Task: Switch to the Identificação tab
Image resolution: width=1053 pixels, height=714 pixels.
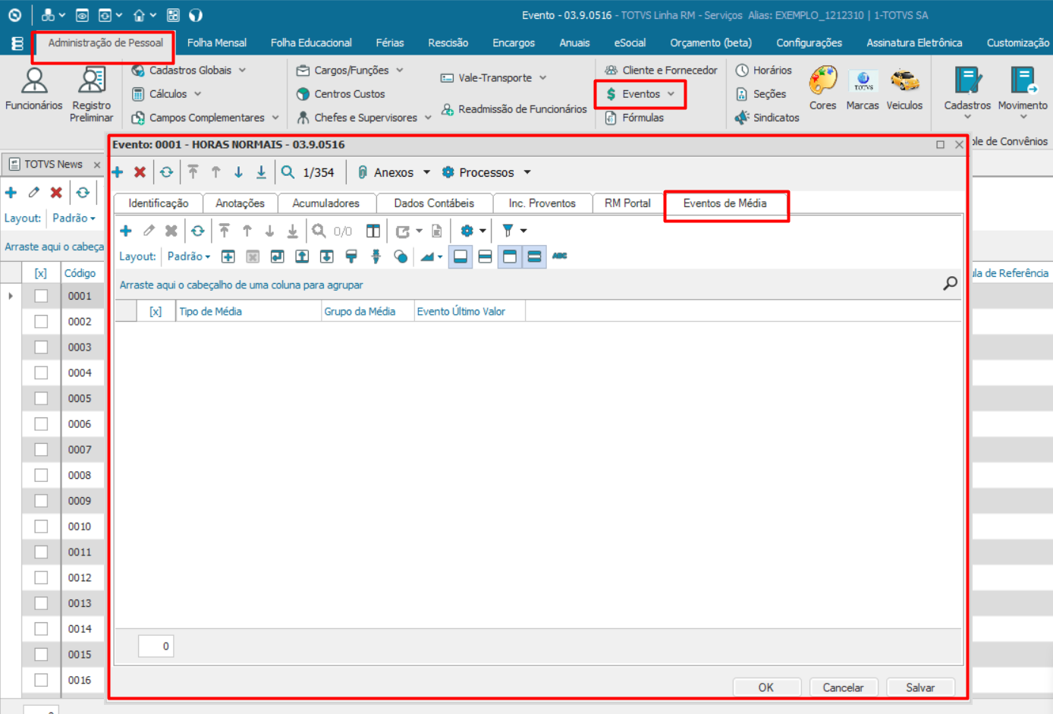Action: coord(159,203)
